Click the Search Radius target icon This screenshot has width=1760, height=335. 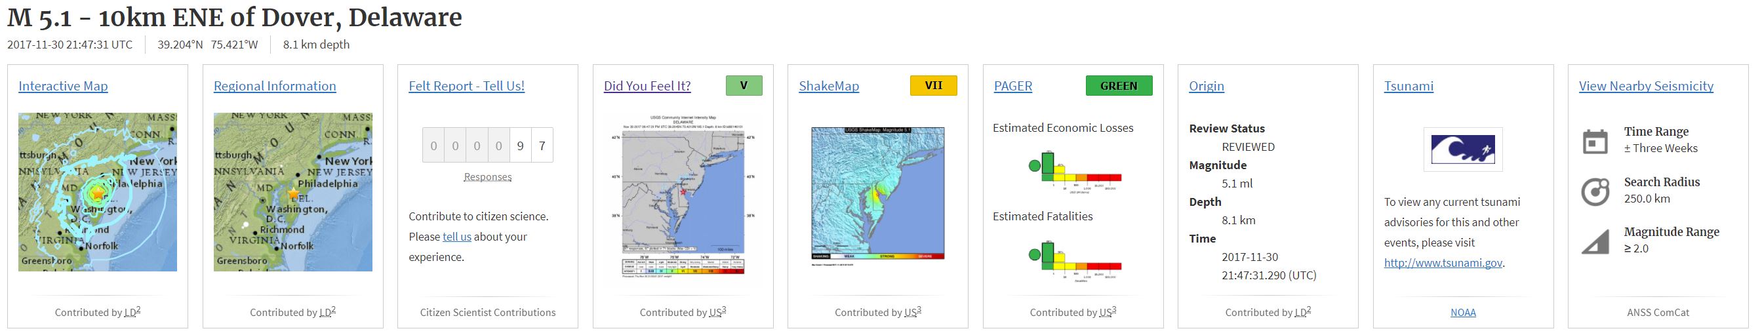[1595, 191]
